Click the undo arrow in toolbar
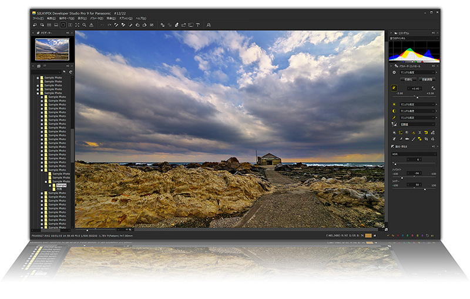The width and height of the screenshot is (470, 299). [x=102, y=25]
